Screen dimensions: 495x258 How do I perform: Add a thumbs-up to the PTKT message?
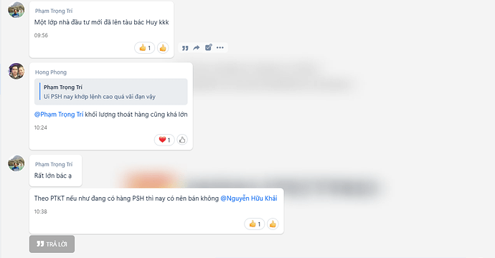(x=273, y=224)
